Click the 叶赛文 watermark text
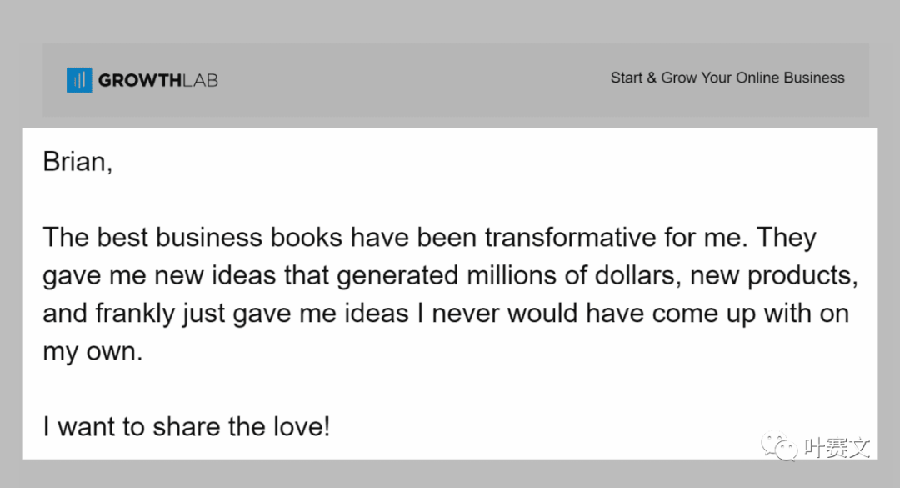Viewport: 900px width, 488px height. coord(837,447)
